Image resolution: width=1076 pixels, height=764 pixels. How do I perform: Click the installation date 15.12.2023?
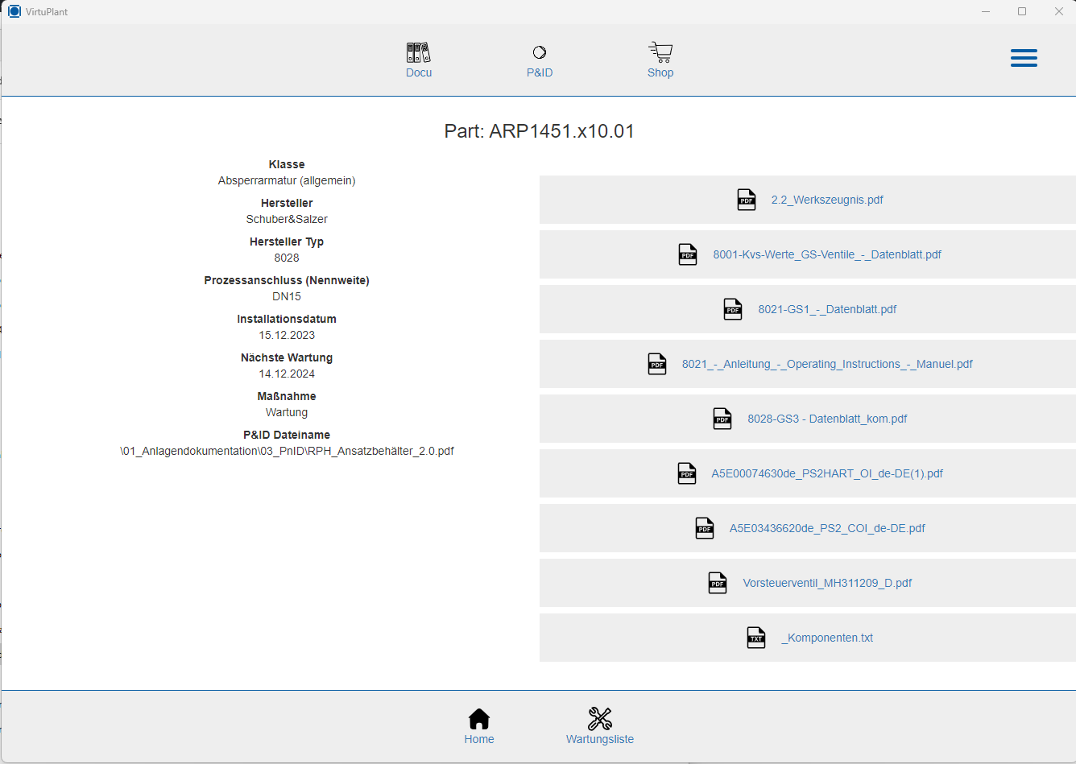(x=287, y=335)
